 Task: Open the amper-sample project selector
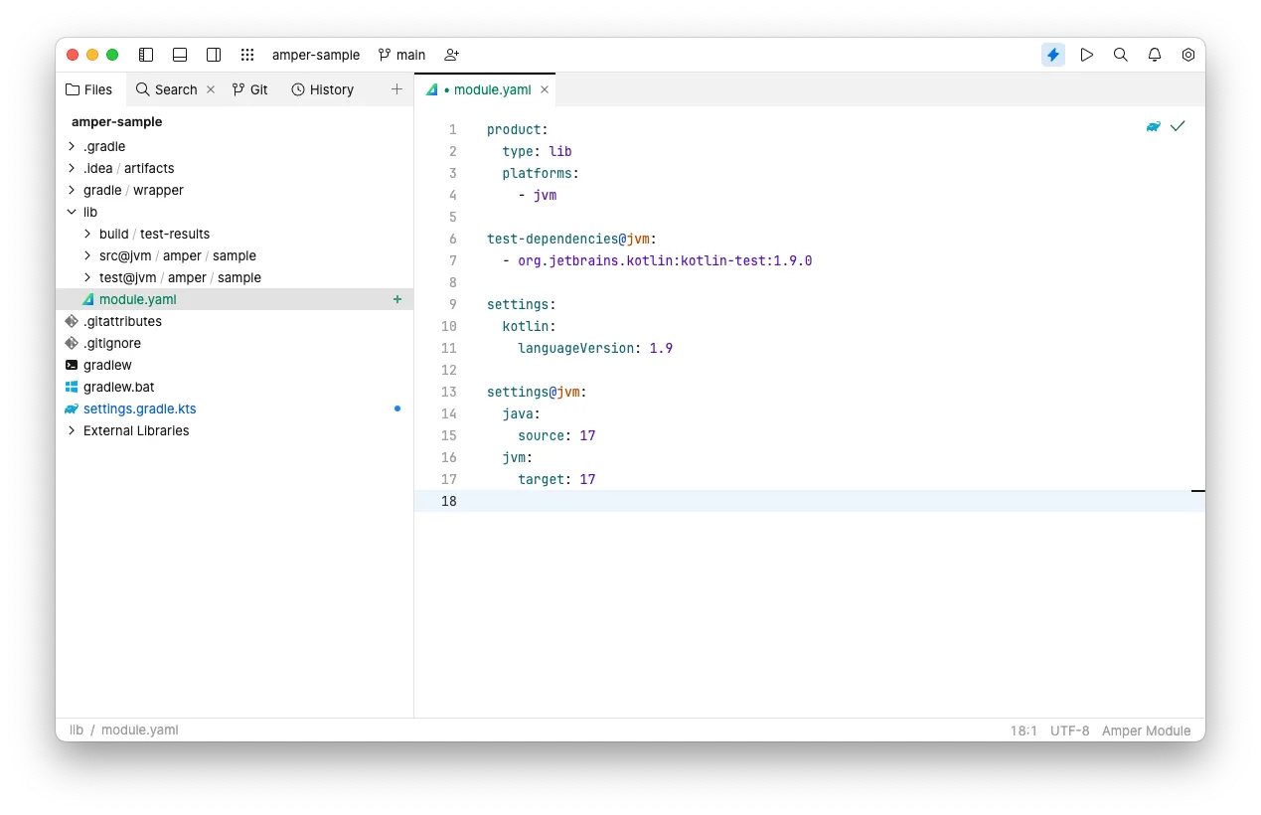point(316,55)
